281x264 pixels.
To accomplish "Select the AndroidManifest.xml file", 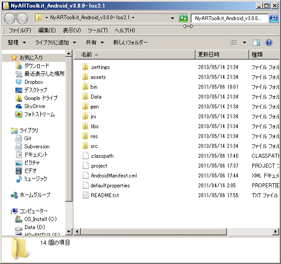I will click(x=110, y=176).
